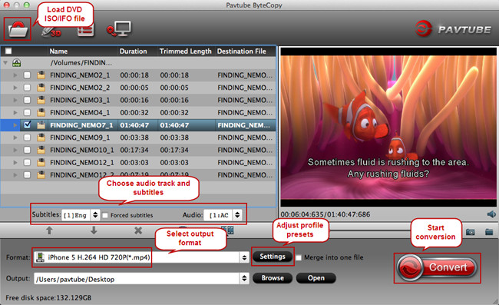Screen dimensions: 499x305
Task: Click the /Users/pavtube/Desktop output field
Action: (137, 279)
